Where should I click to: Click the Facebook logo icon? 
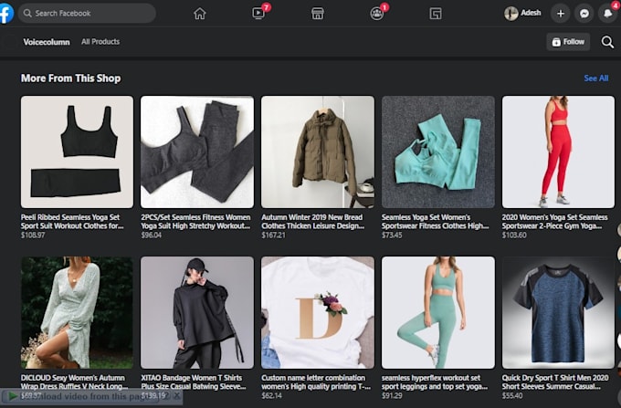[x=5, y=13]
